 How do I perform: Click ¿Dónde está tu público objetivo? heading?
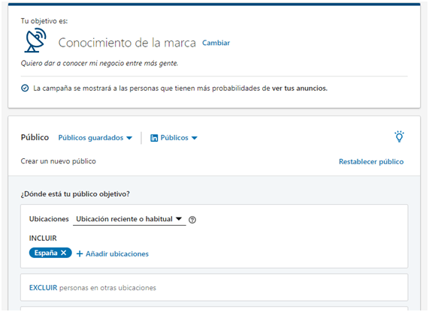[x=75, y=194]
